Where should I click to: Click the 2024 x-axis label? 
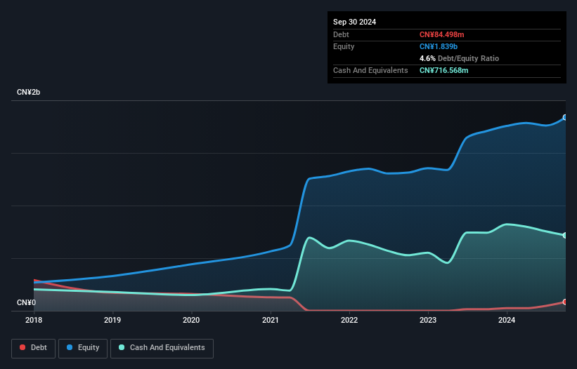507,320
